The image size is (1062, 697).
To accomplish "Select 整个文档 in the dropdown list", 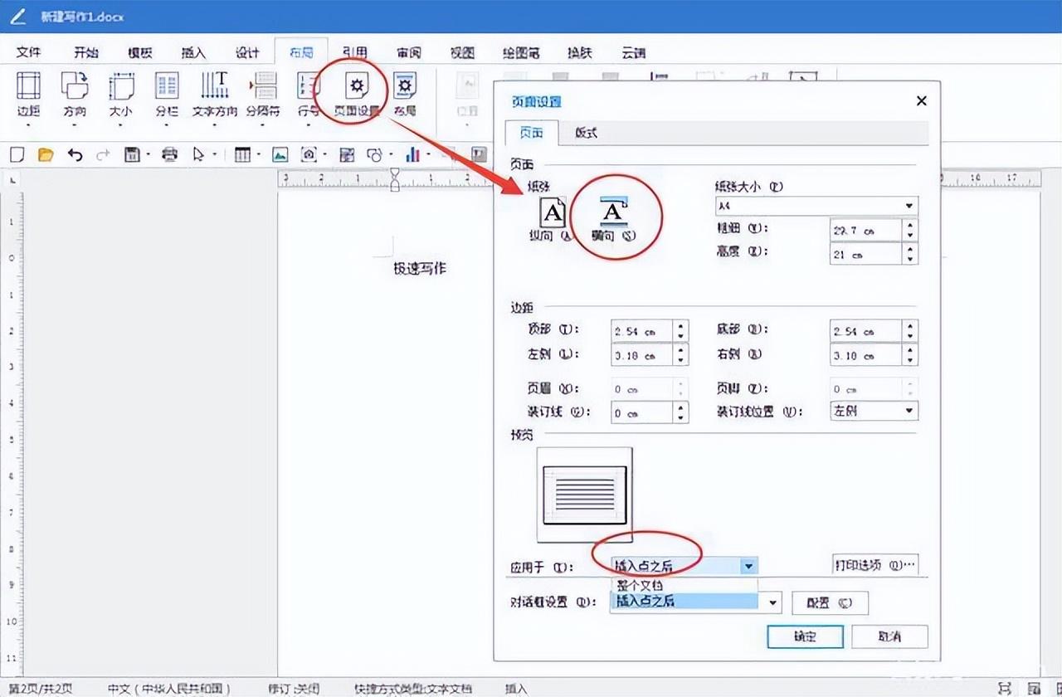I will [684, 586].
